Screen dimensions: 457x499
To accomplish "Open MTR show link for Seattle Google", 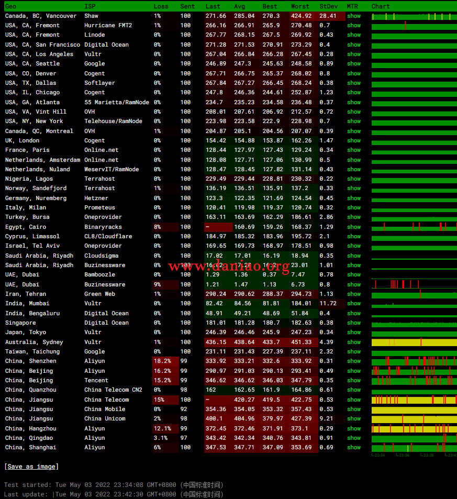I will pos(354,64).
